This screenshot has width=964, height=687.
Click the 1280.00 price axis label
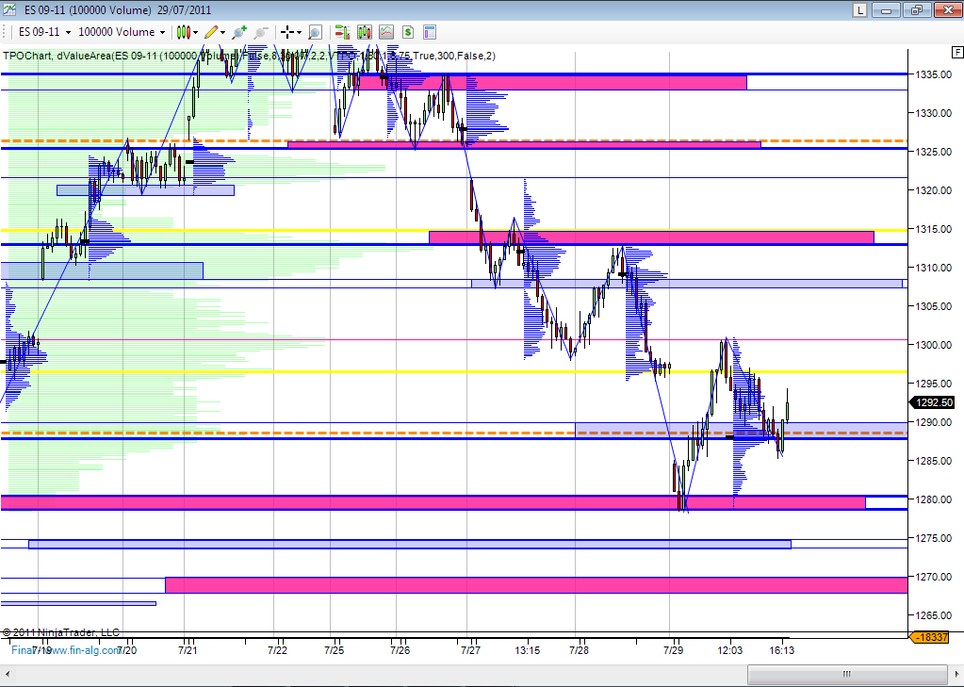tap(934, 499)
